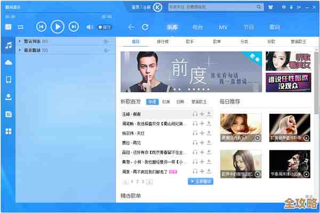
Task: Click the song 黄渤、小柯 - 我也曾经像你一样
Action: 152,162
